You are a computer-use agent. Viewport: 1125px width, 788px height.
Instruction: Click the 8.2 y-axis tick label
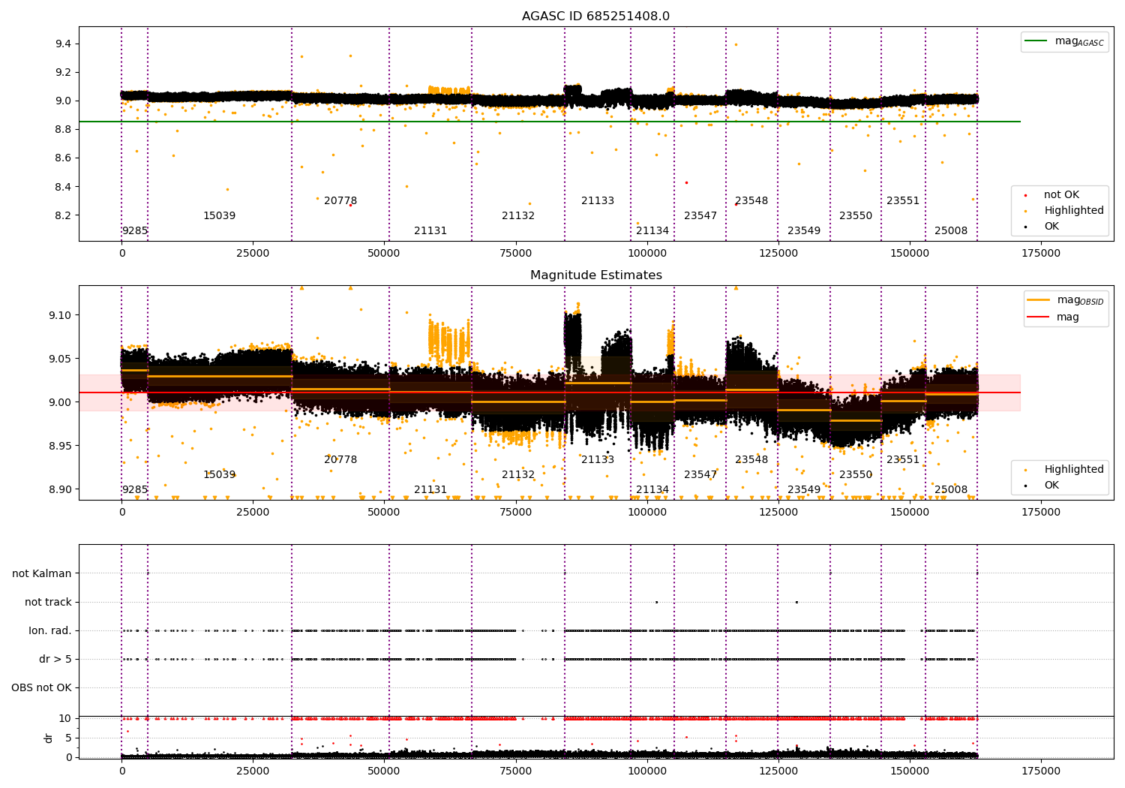tap(63, 215)
